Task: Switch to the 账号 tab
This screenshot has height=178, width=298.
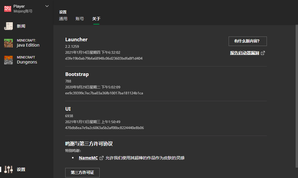Action: [80, 19]
